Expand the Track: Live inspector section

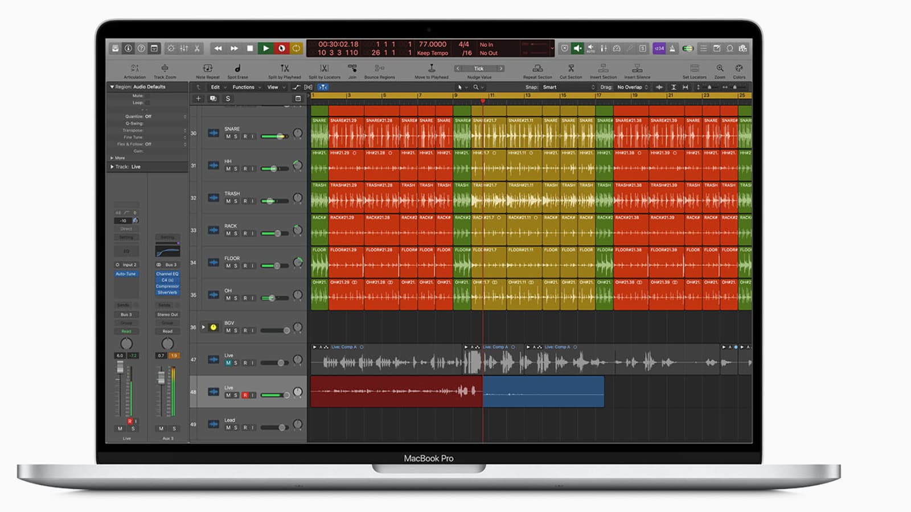point(112,167)
